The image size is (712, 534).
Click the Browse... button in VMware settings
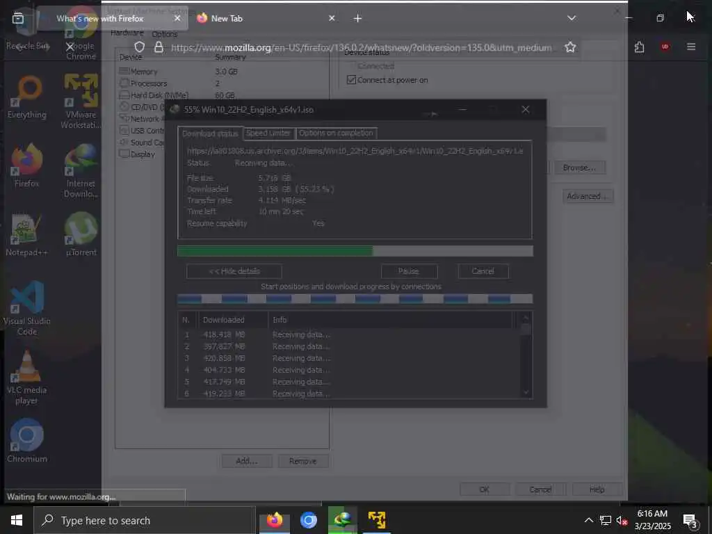point(579,168)
